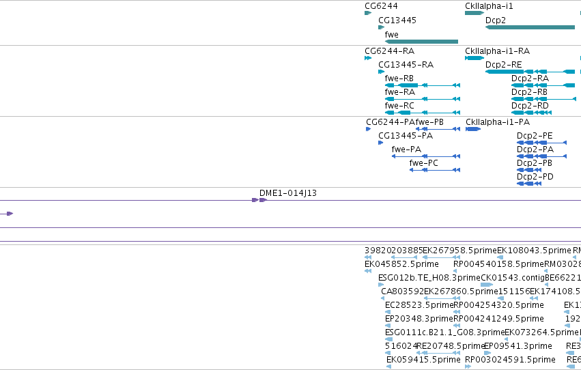Click the 'fwe-RB' transcript label

(399, 79)
